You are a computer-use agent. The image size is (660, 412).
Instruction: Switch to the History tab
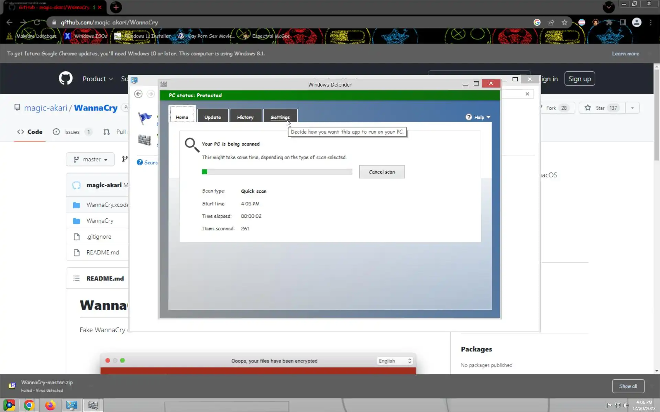pyautogui.click(x=245, y=117)
